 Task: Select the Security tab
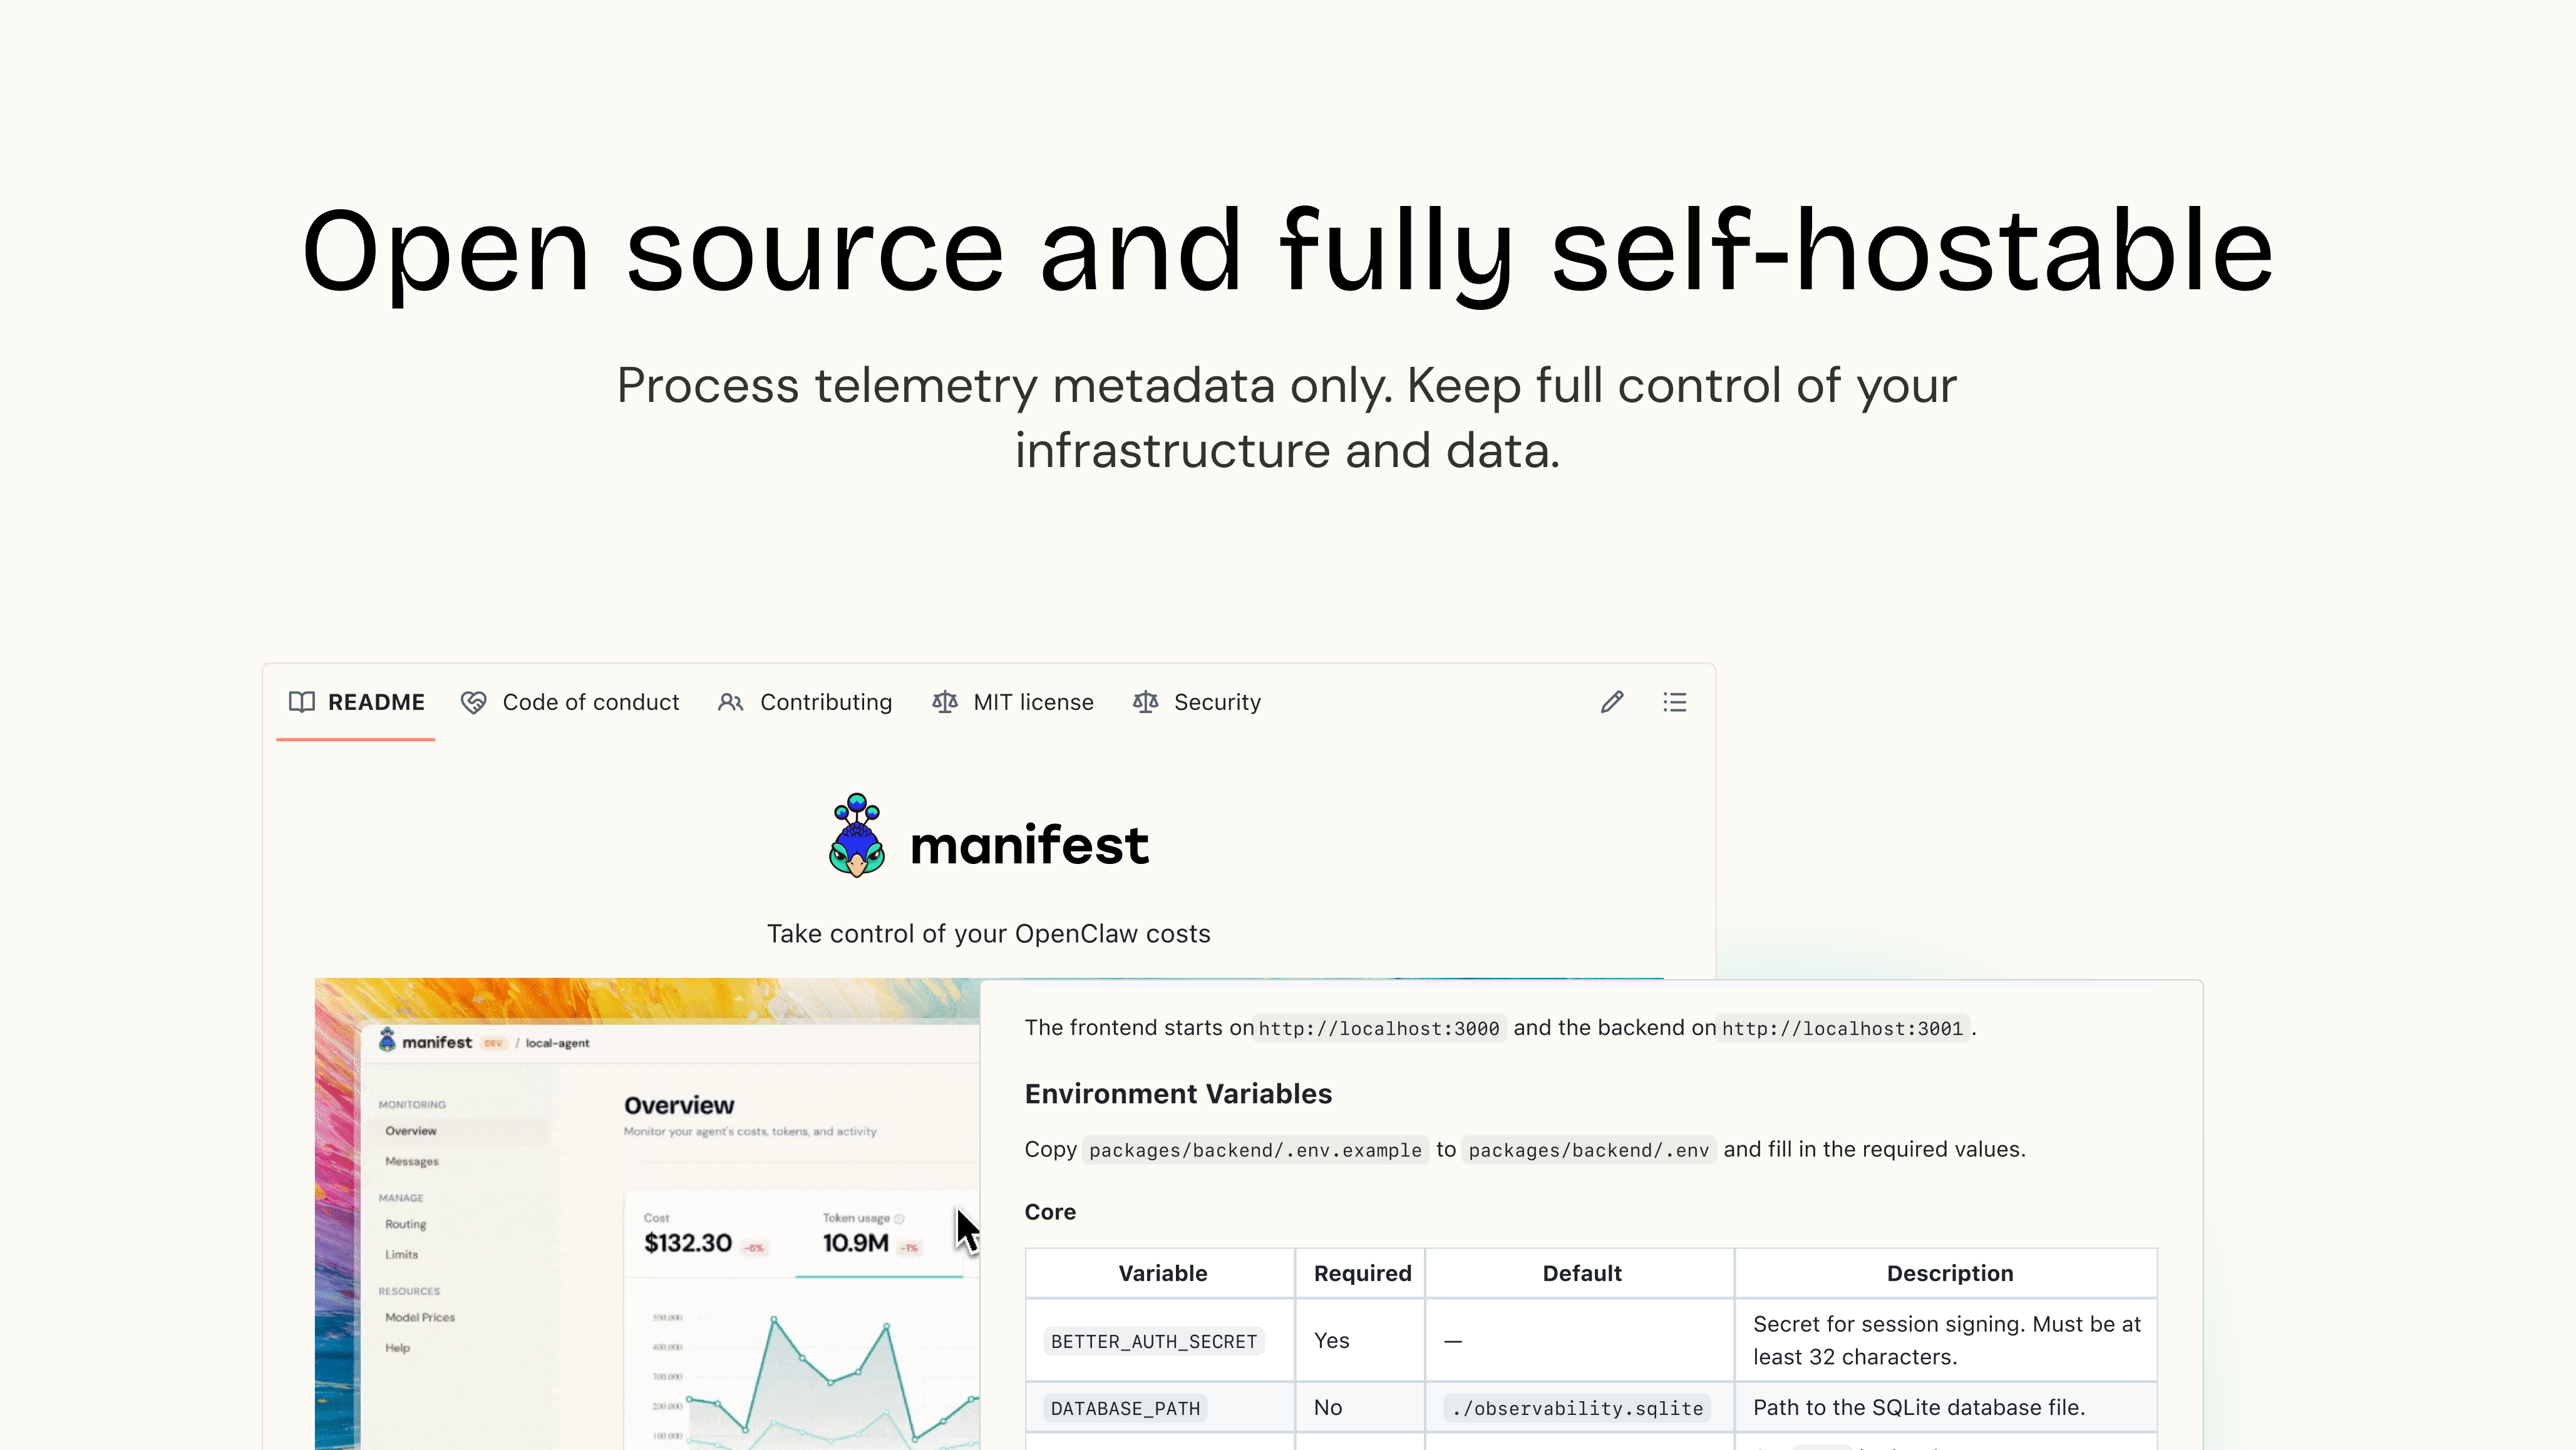click(x=1217, y=702)
